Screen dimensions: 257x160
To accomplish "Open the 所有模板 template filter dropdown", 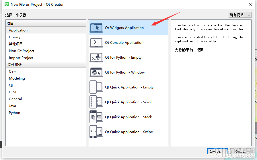I will [x=240, y=15].
